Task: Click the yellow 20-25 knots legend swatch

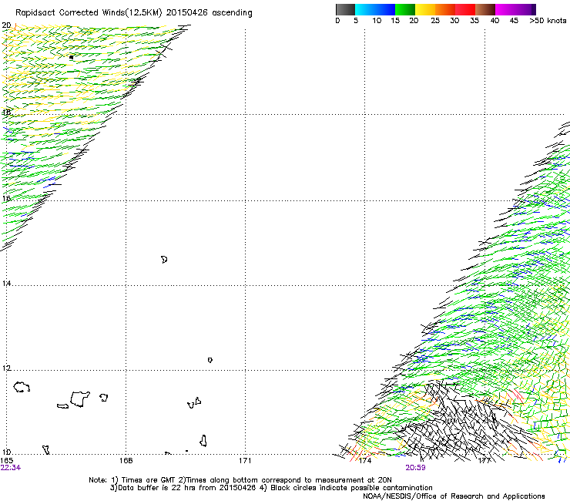Action: 425,9
